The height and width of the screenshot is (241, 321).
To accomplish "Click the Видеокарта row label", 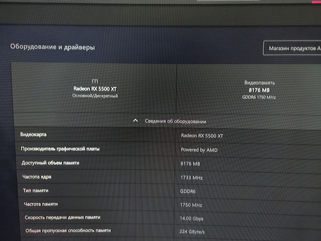I will [33, 135].
